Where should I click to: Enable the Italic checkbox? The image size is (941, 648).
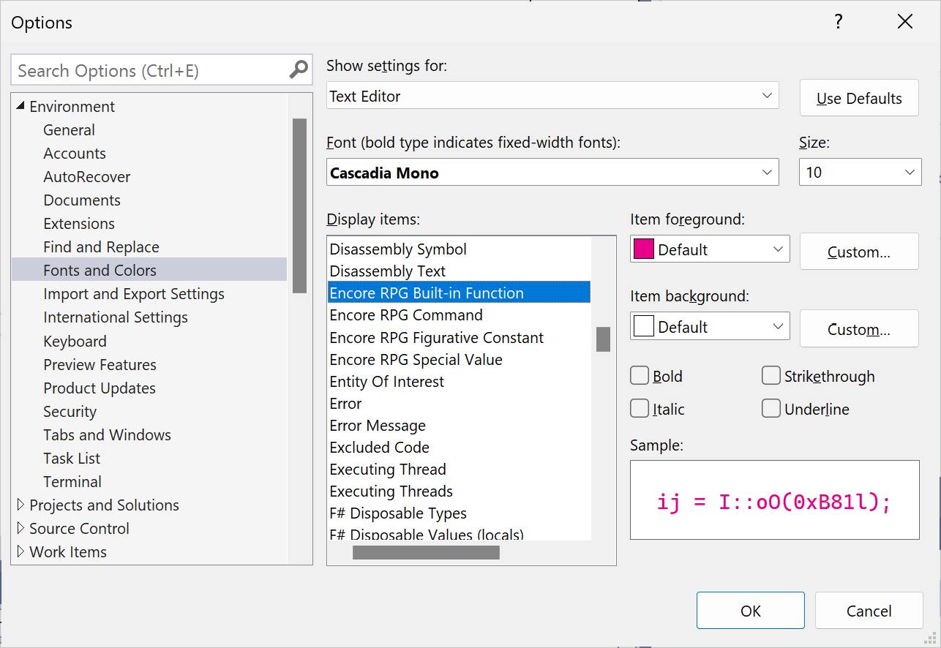coord(640,408)
